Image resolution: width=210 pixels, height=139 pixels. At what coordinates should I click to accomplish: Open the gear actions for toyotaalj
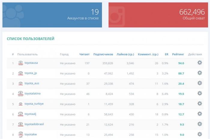199,114
